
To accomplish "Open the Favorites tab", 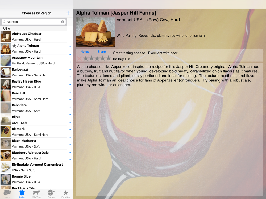I will click(x=66, y=194).
